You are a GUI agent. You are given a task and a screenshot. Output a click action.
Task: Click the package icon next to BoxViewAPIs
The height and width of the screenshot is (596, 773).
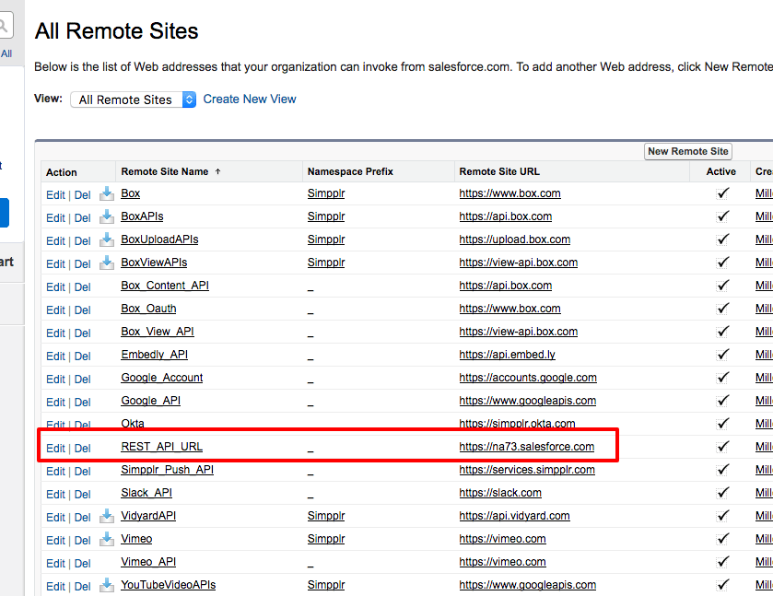click(x=106, y=262)
